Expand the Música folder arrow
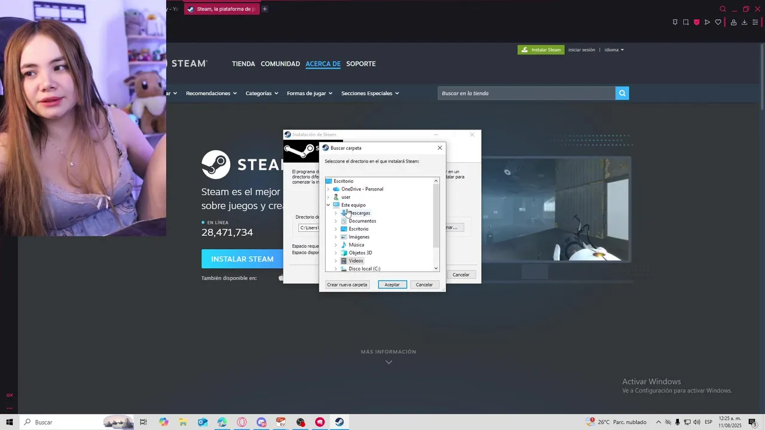Screen dimensions: 765x430 pyautogui.click(x=335, y=245)
